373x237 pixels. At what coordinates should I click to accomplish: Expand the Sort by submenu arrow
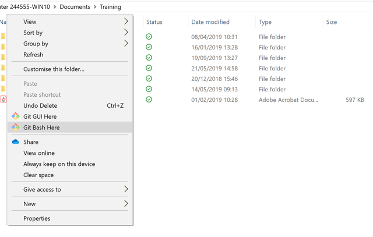pos(126,33)
